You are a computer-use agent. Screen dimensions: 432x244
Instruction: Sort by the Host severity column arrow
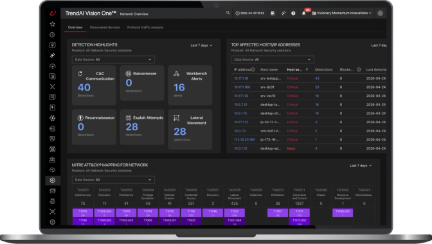307,69
